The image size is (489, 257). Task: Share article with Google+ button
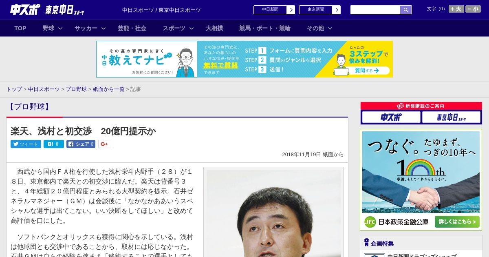click(x=104, y=144)
